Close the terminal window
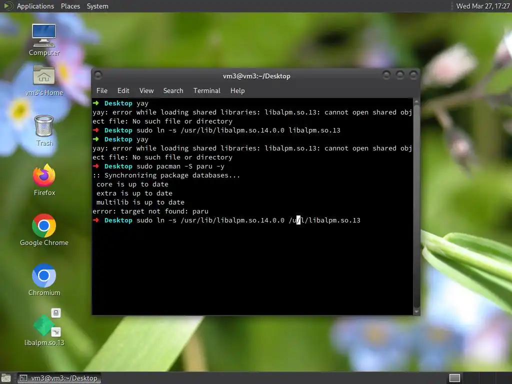The height and width of the screenshot is (384, 512). point(413,75)
